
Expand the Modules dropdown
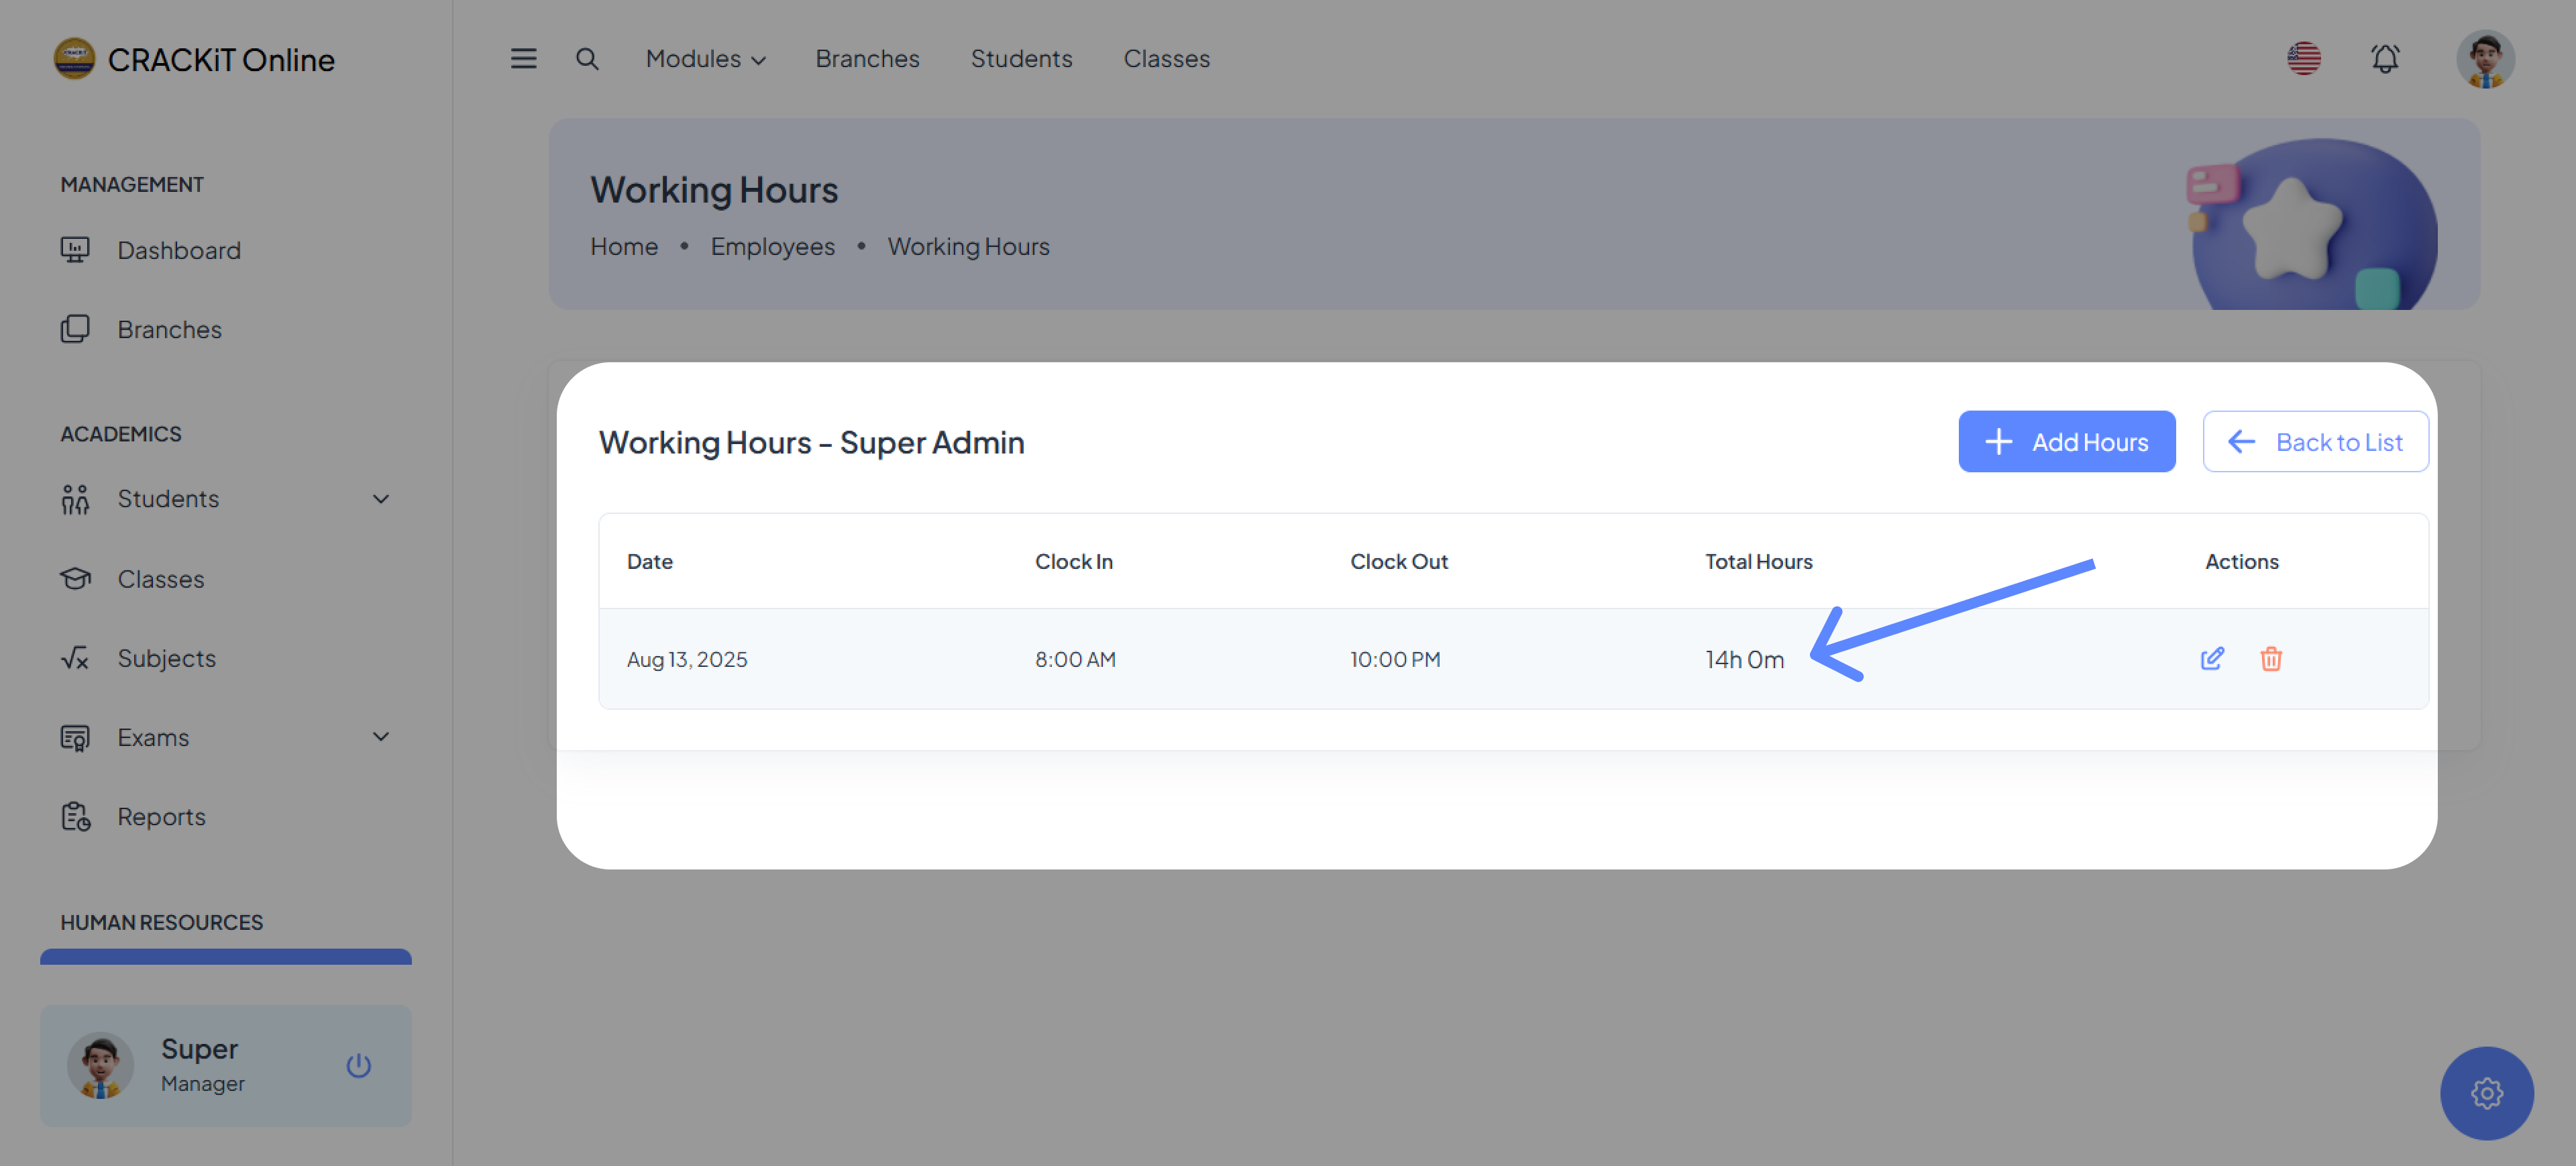pos(705,59)
